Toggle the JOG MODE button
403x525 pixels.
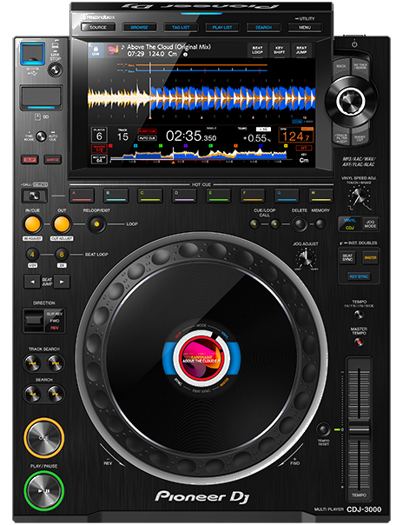tap(371, 223)
